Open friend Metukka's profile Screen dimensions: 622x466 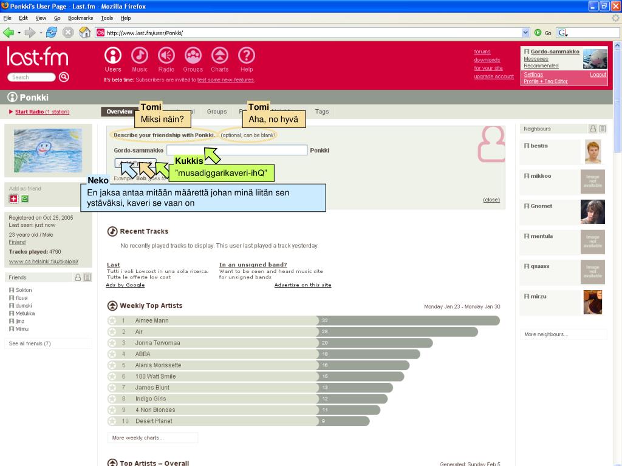(x=25, y=314)
